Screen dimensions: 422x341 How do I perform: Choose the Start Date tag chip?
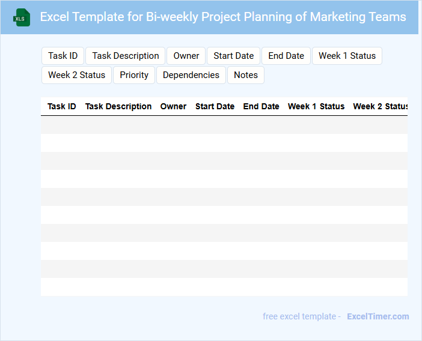click(234, 56)
